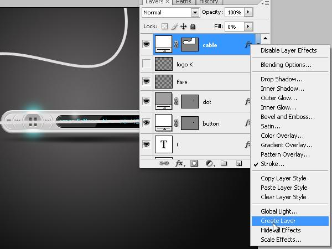This screenshot has height=249, width=332.
Task: Hide the cable layer visibility eye
Action: pyautogui.click(x=146, y=44)
